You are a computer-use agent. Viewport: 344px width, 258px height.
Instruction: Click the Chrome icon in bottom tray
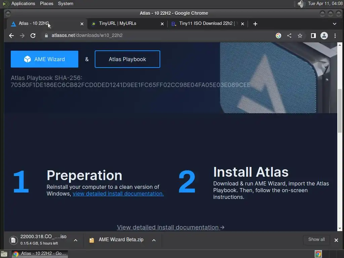coord(318,254)
